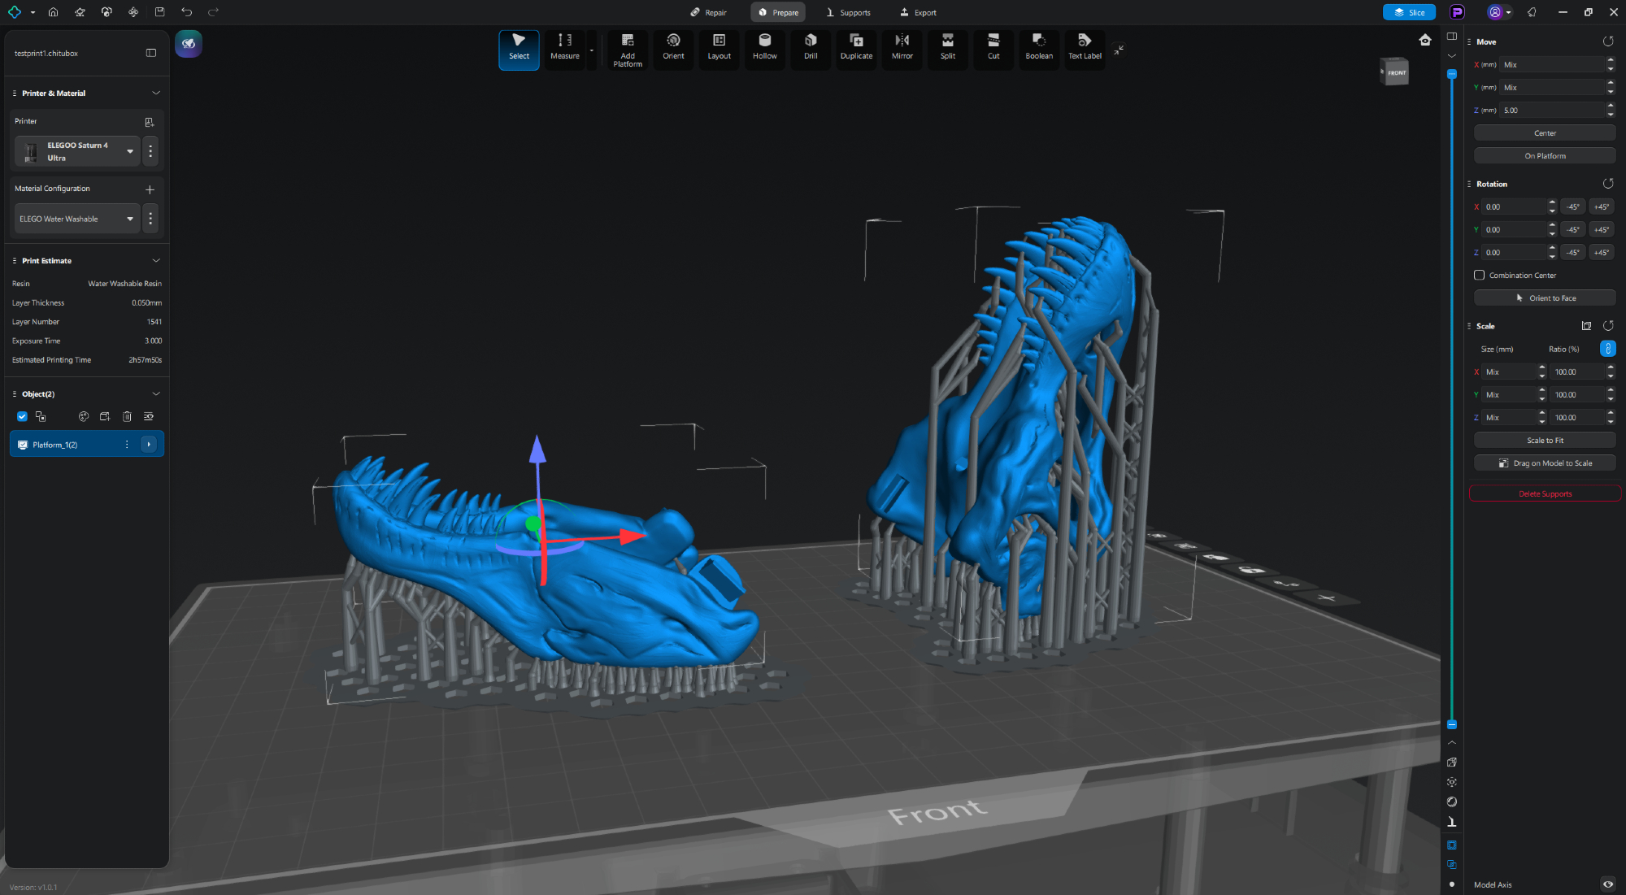Choose the Drill tool
The width and height of the screenshot is (1626, 895).
tap(811, 47)
